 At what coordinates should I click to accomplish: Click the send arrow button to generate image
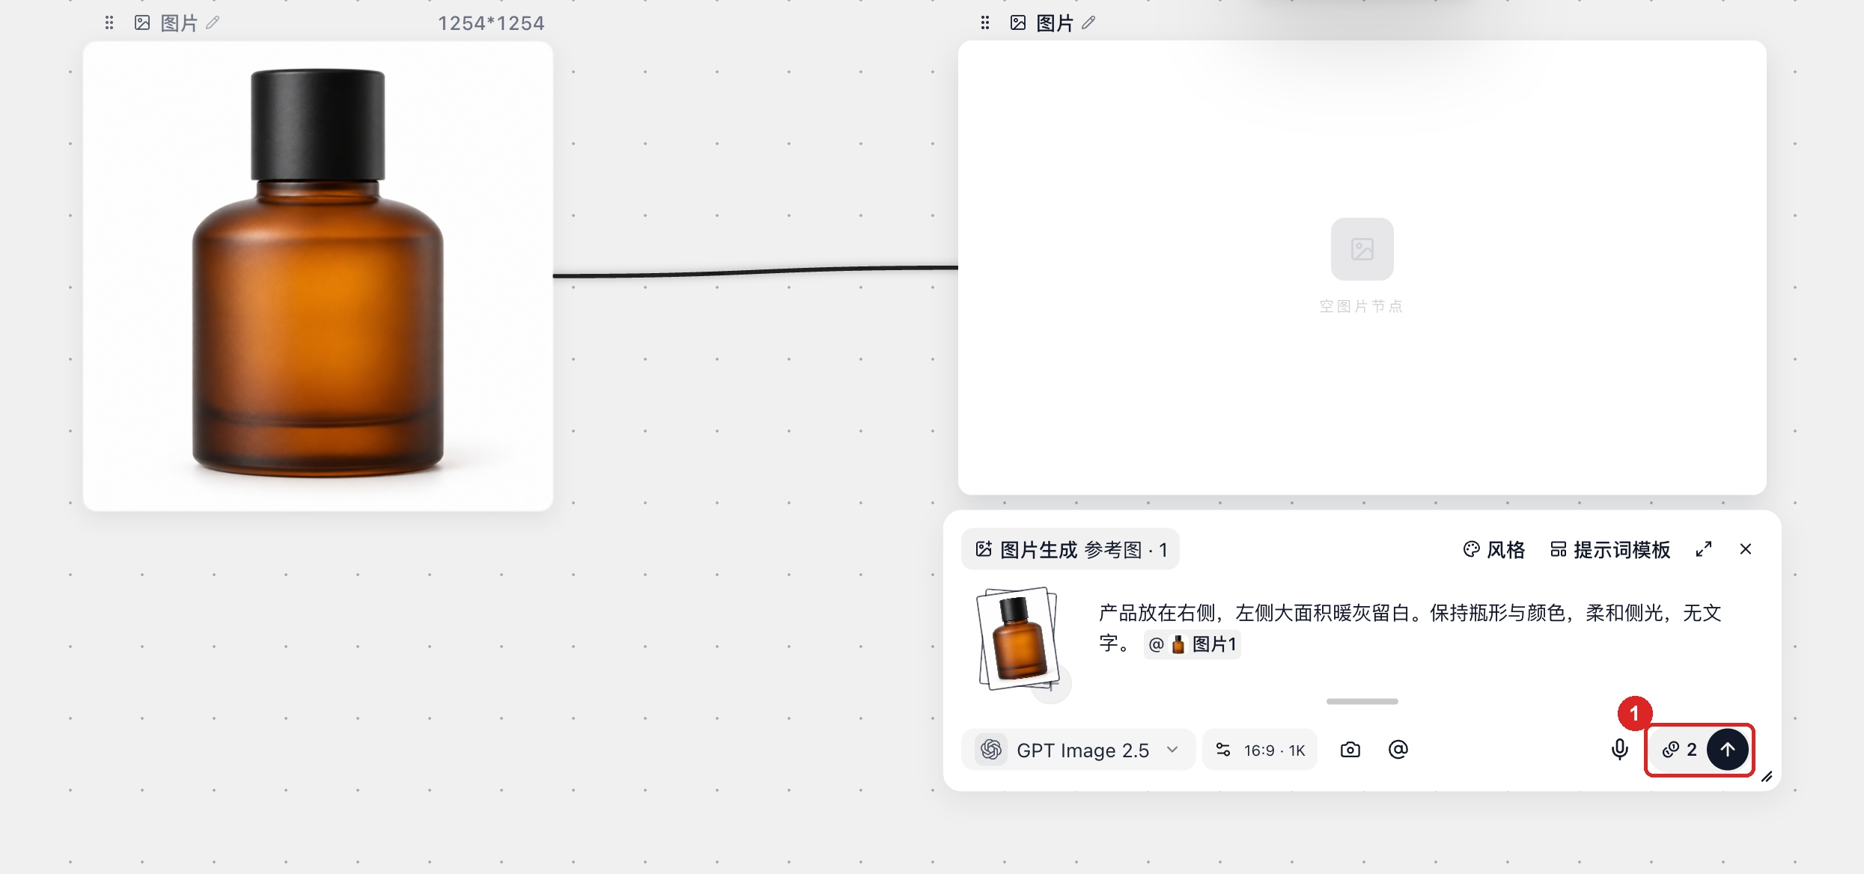pos(1728,750)
